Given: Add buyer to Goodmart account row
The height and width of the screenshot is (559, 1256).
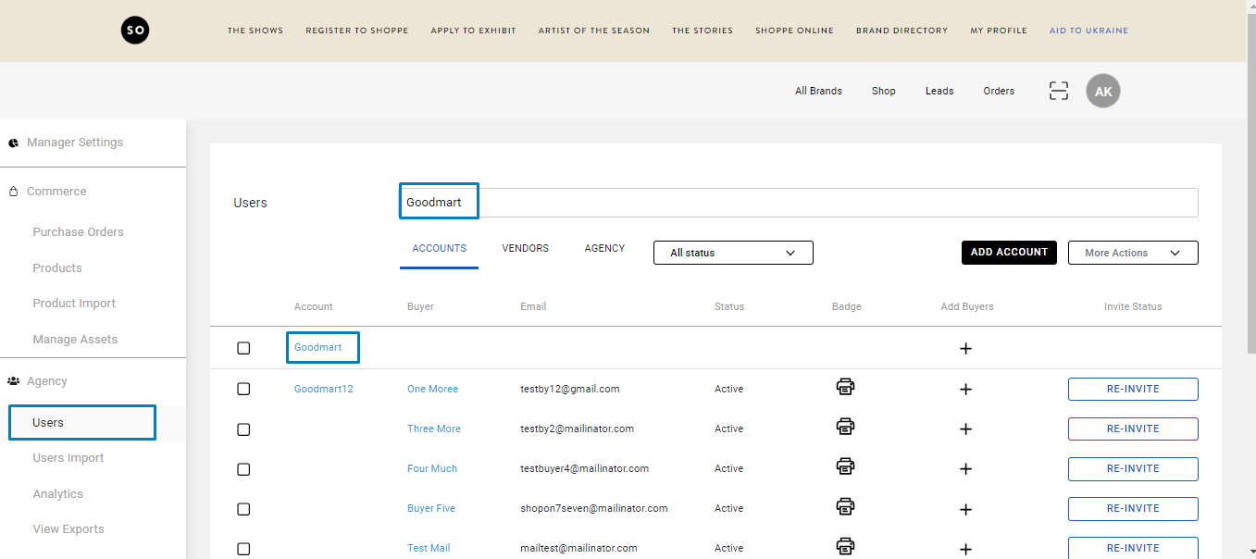Looking at the screenshot, I should tap(965, 349).
